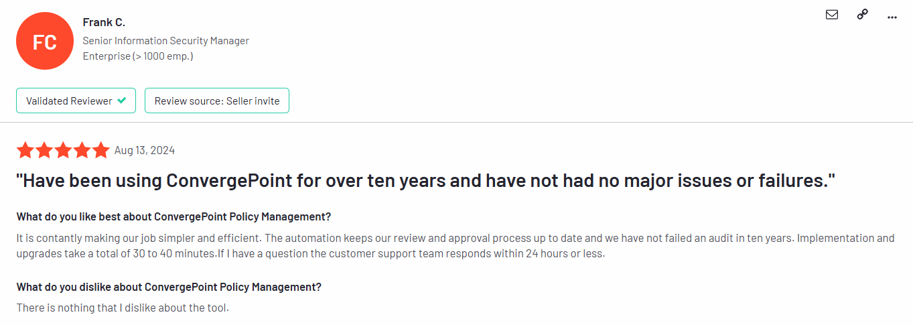The image size is (913, 325).
Task: Open the review title about using ConvergePoint
Action: tap(426, 181)
